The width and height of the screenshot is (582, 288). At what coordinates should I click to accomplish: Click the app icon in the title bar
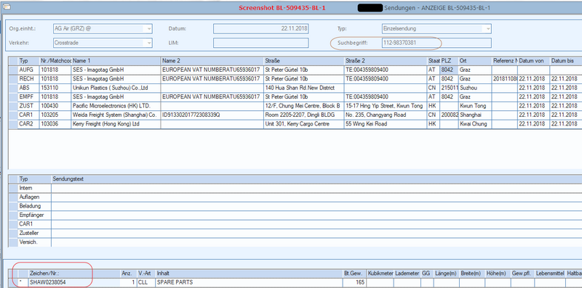(6, 7)
